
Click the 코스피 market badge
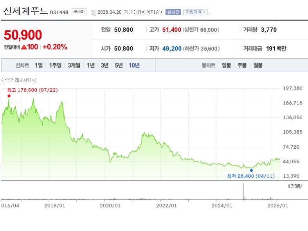(79, 12)
